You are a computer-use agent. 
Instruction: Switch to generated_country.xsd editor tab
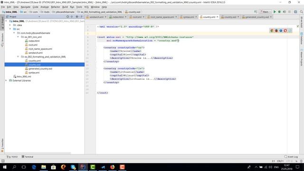coord(257,17)
